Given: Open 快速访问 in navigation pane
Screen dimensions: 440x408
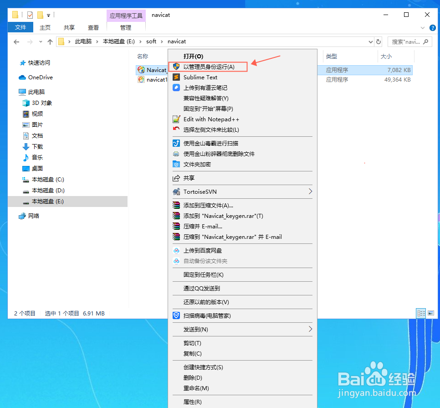Looking at the screenshot, I should 39,62.
